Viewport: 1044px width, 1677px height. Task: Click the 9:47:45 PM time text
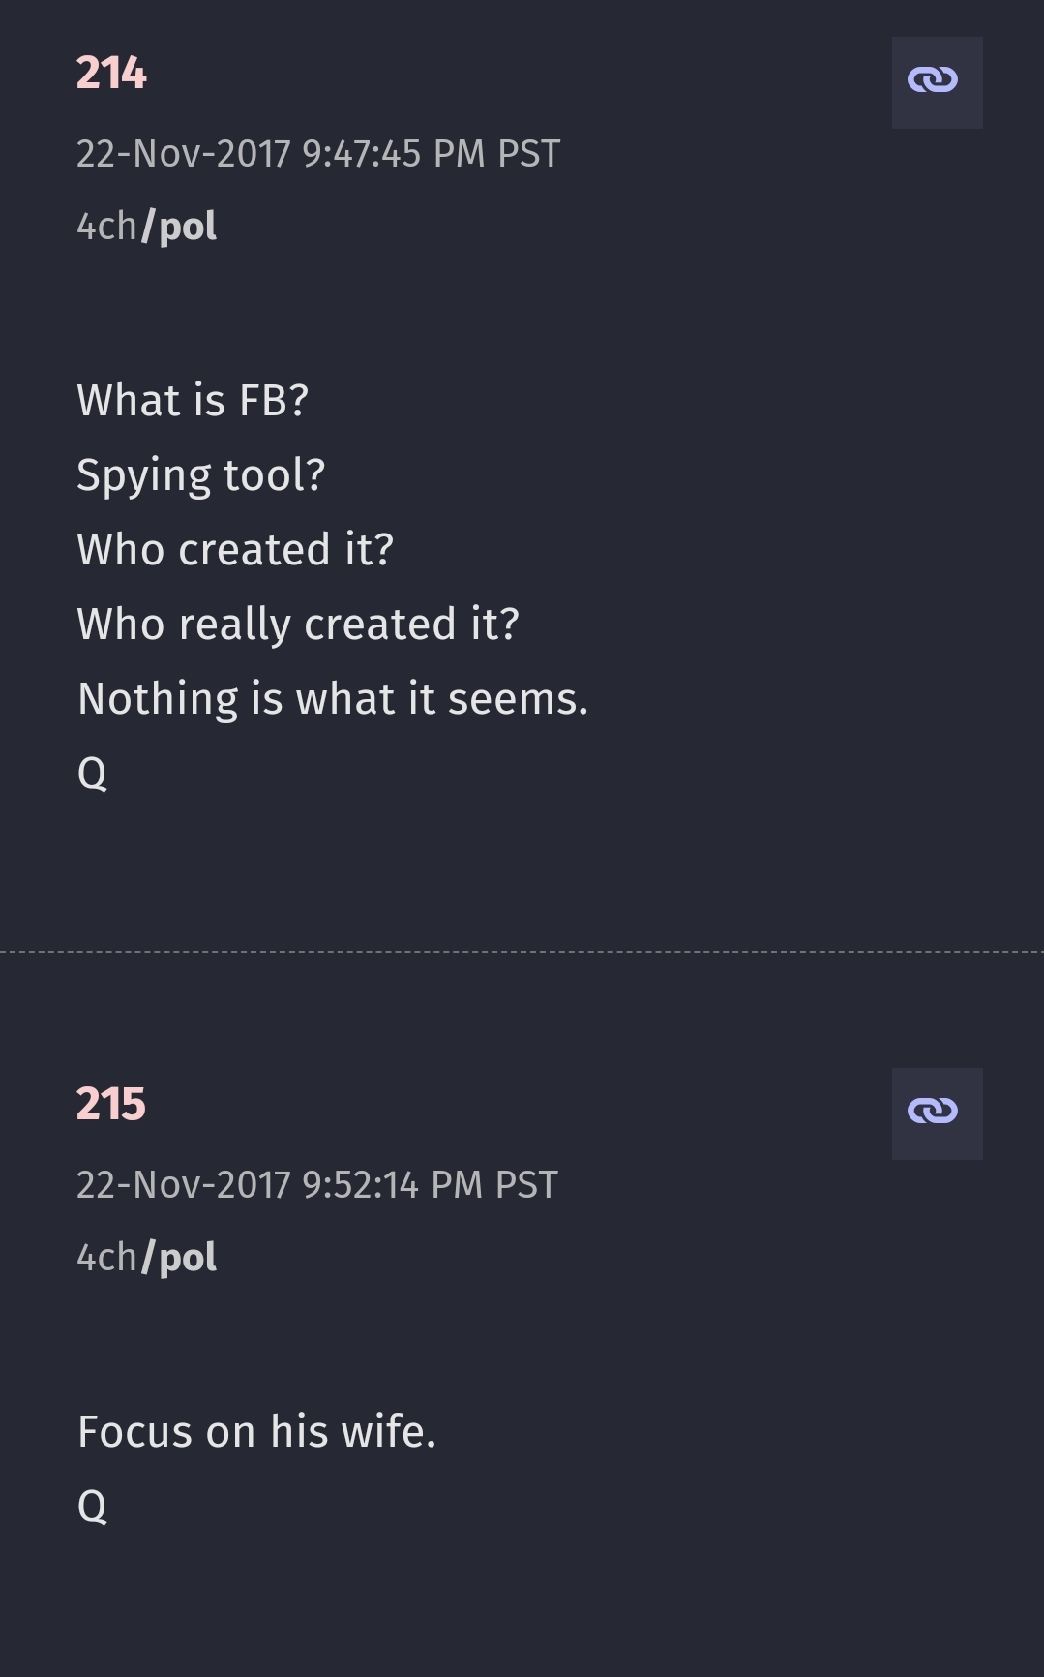click(394, 154)
